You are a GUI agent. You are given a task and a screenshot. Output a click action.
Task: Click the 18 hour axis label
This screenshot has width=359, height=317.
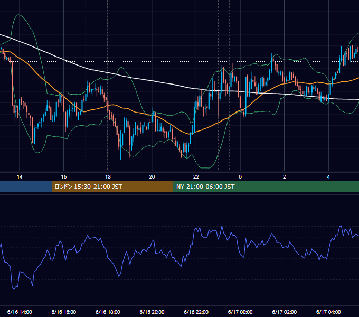pyautogui.click(x=108, y=177)
